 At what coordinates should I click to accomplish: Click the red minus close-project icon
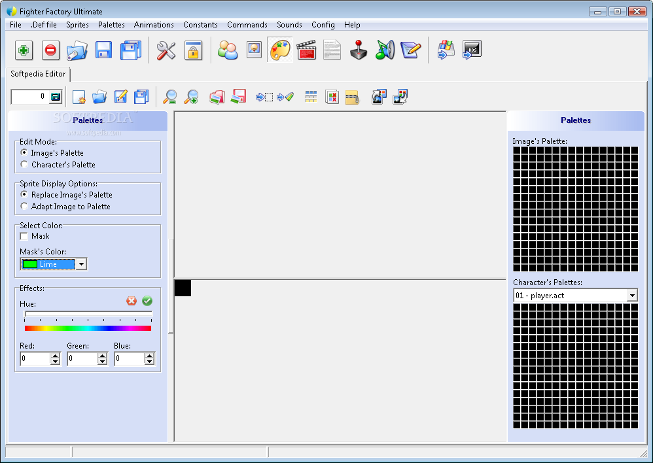pos(50,50)
